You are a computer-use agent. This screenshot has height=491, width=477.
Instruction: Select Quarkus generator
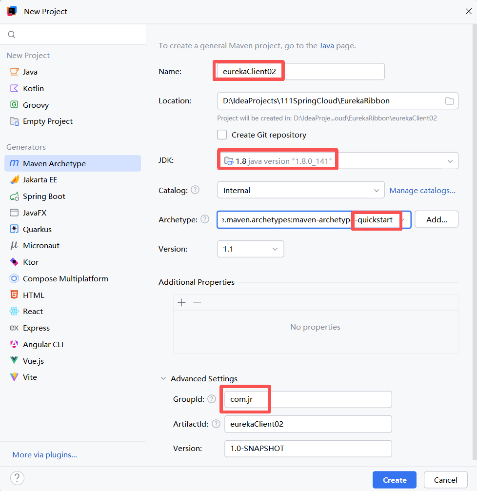[x=73, y=229]
